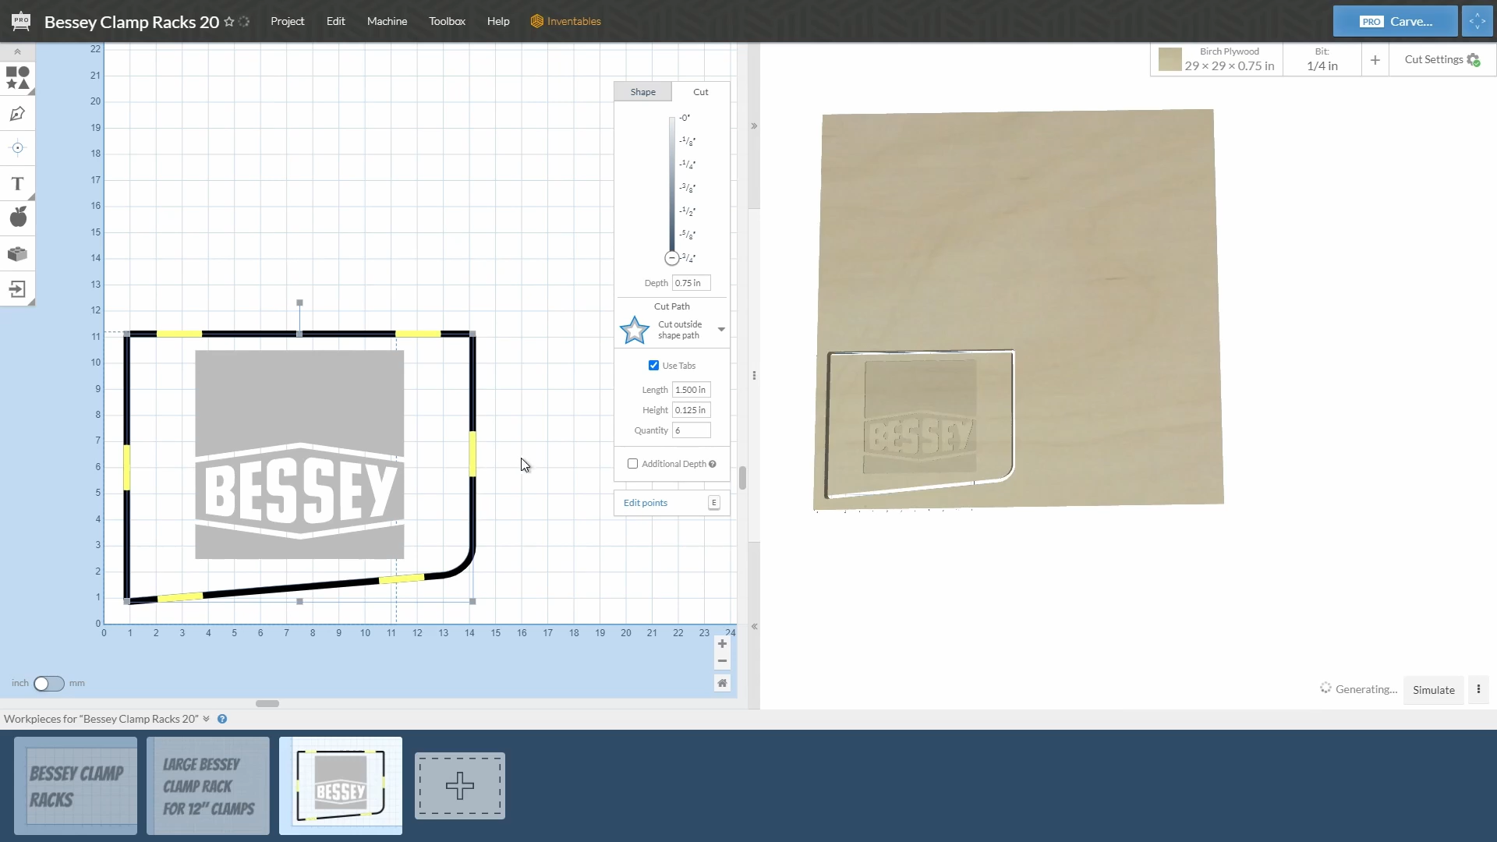Enable Additional Depth checkbox
The image size is (1497, 842).
coord(632,464)
